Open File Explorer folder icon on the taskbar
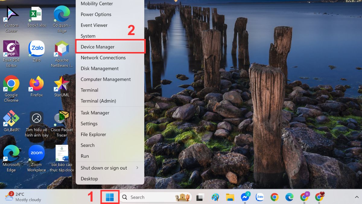This screenshot has height=204, width=362. click(x=230, y=197)
